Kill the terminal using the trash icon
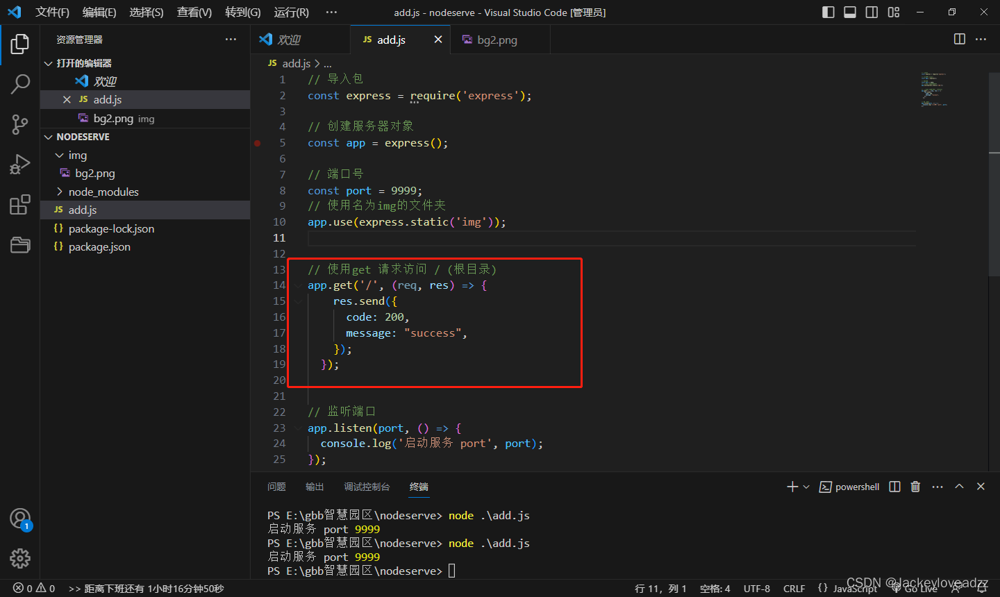The height and width of the screenshot is (597, 1000). pos(915,486)
